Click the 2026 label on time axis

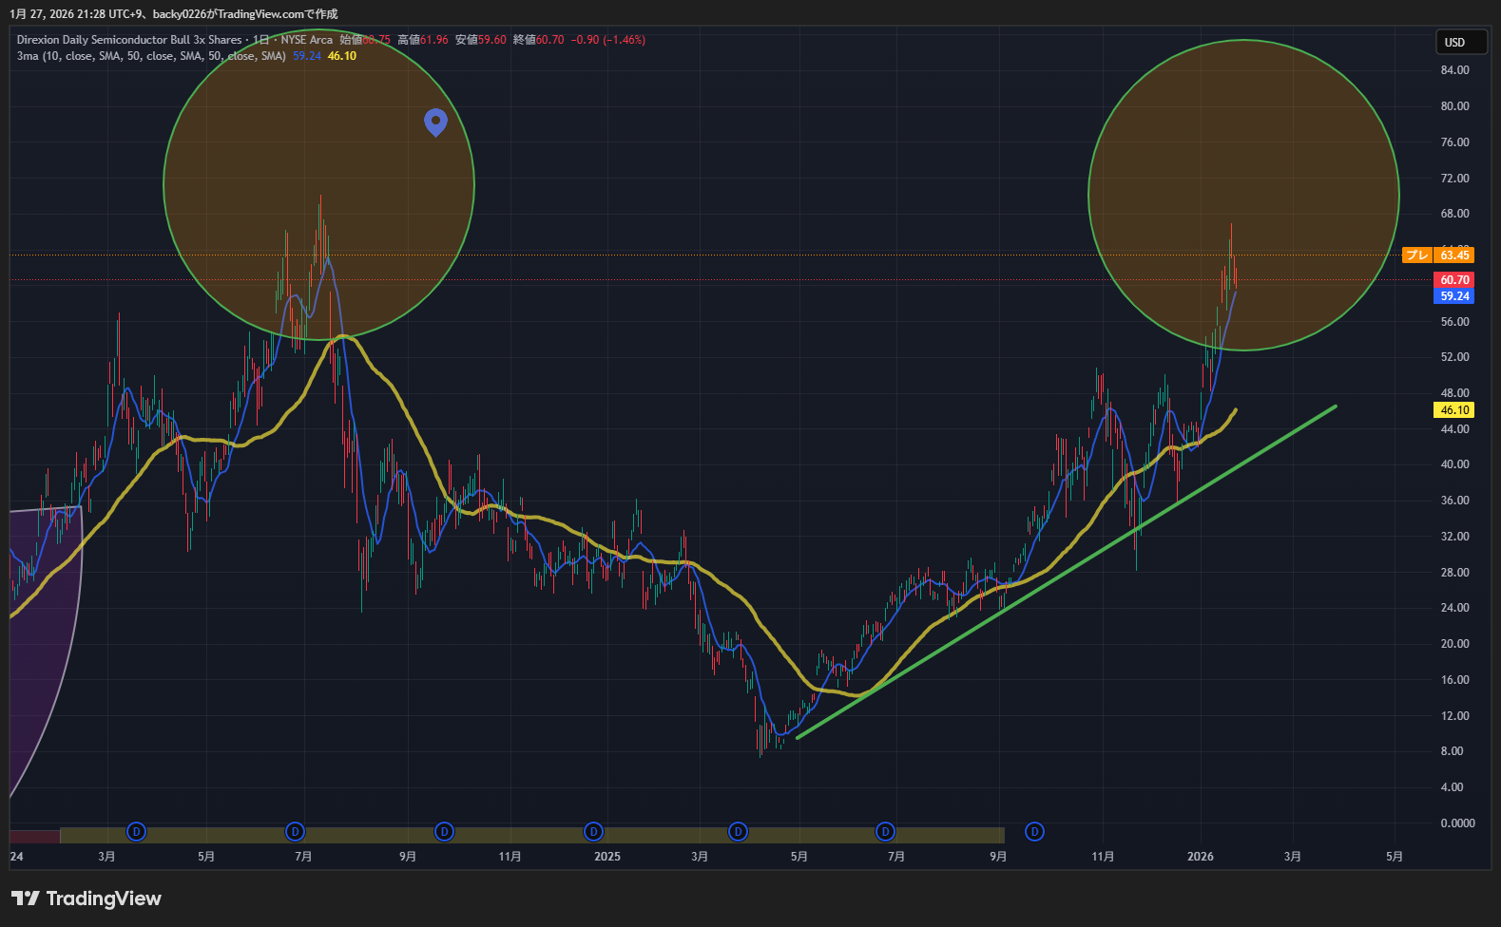click(x=1201, y=857)
